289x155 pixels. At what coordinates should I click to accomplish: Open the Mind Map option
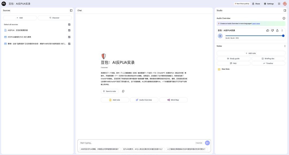pos(173,100)
